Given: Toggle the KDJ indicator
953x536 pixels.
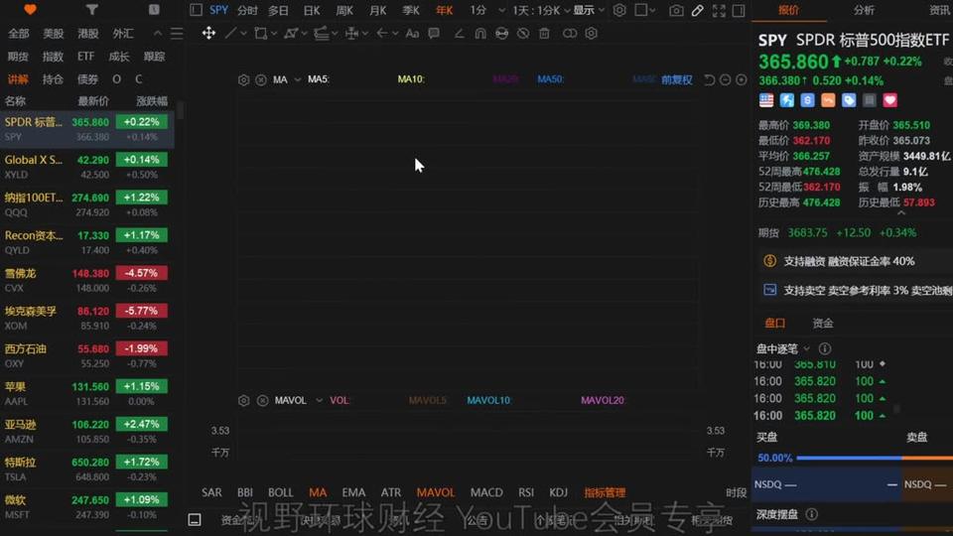Looking at the screenshot, I should click(x=558, y=492).
